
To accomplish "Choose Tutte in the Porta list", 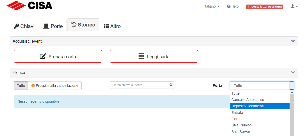I will pyautogui.click(x=260, y=93).
